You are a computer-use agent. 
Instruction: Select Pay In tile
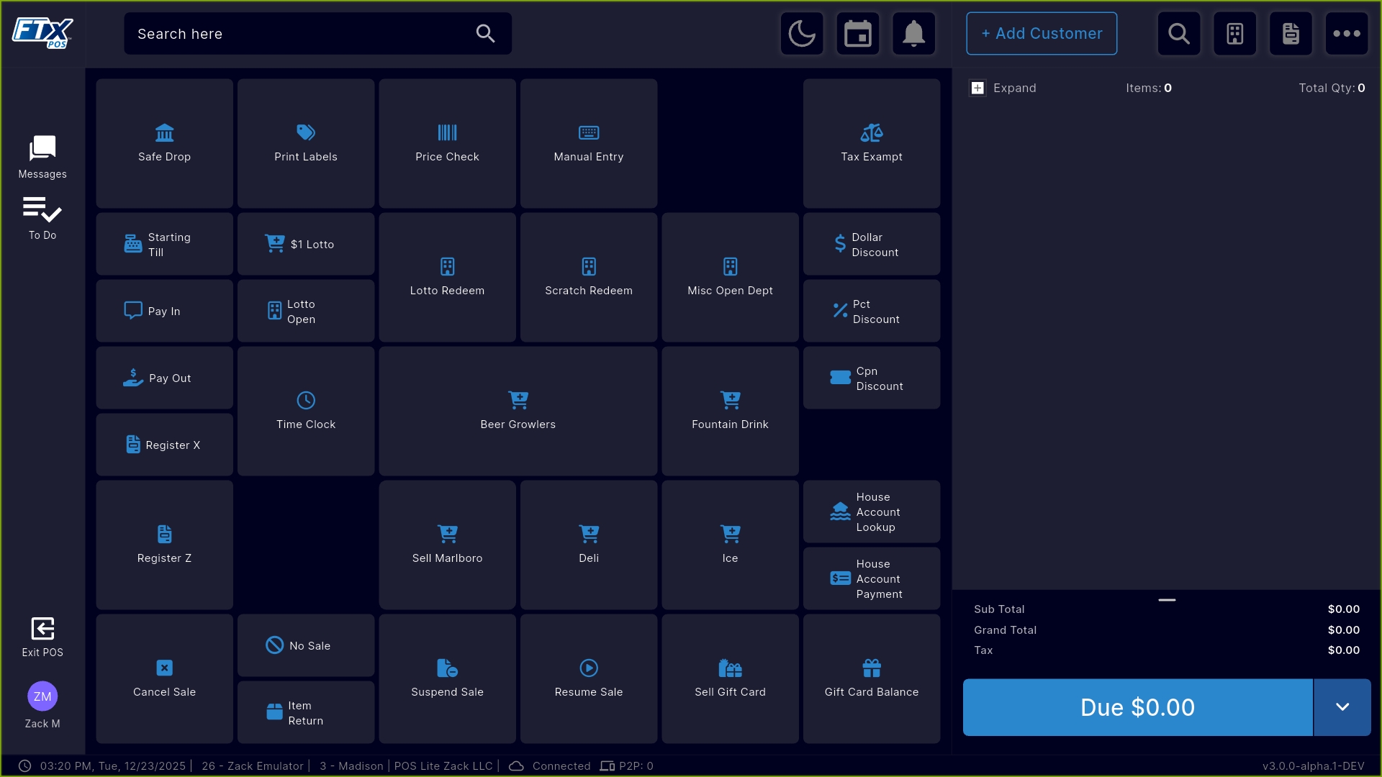tap(165, 311)
